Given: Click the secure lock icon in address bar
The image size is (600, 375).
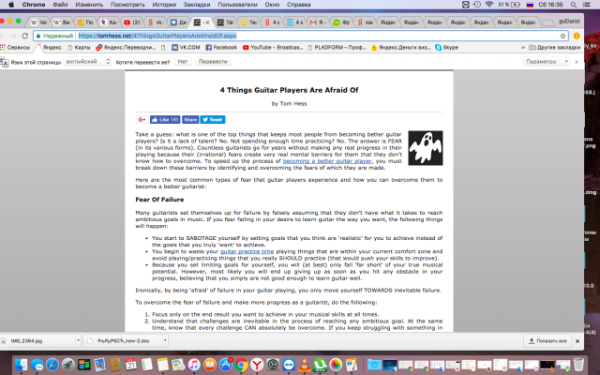Looking at the screenshot, I should point(38,36).
